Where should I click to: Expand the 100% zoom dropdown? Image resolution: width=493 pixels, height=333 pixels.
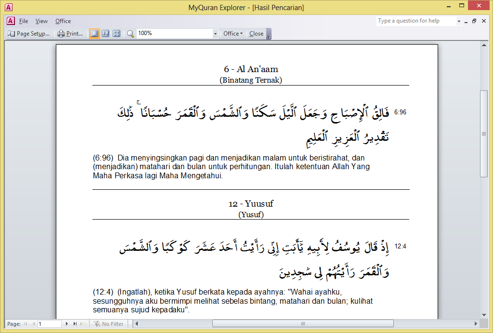click(215, 34)
